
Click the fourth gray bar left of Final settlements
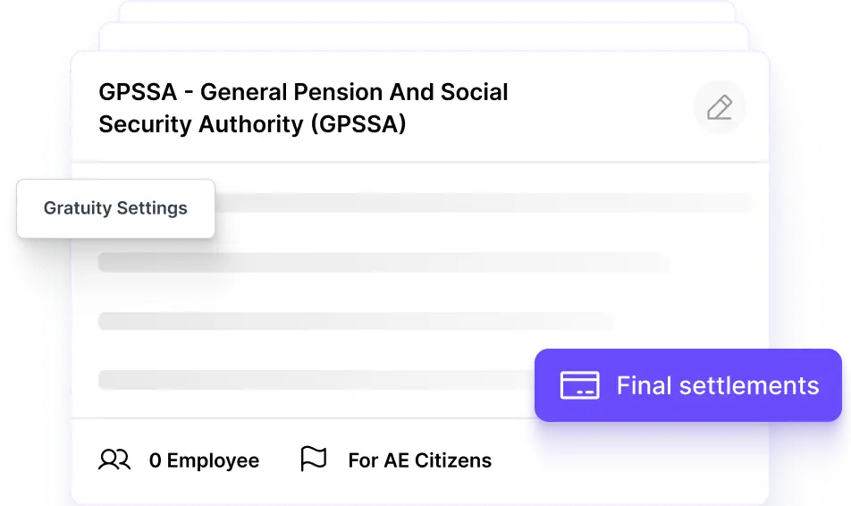click(316, 380)
